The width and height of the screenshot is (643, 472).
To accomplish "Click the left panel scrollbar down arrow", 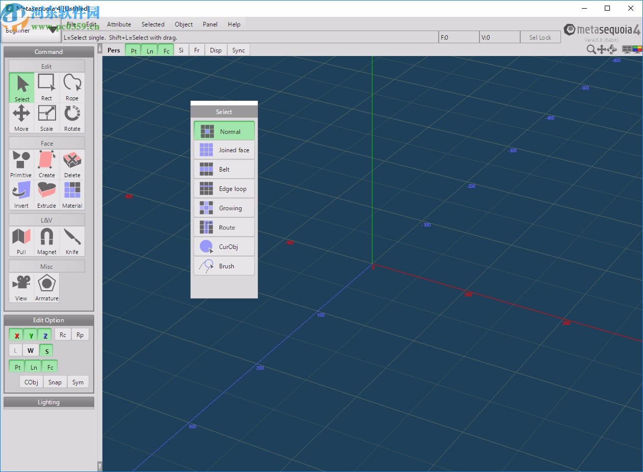I will [99, 466].
